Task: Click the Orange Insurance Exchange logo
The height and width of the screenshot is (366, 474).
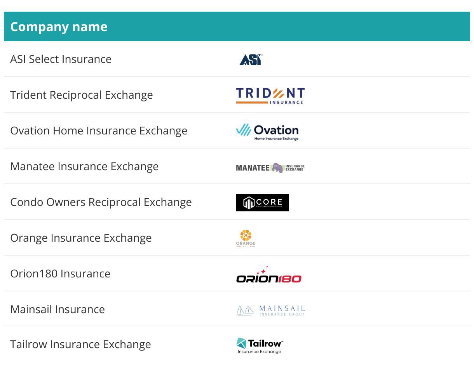Action: coord(246,238)
